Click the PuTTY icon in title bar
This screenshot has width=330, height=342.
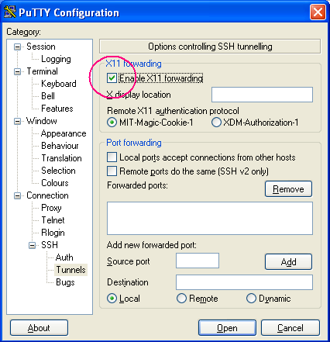tap(10, 12)
